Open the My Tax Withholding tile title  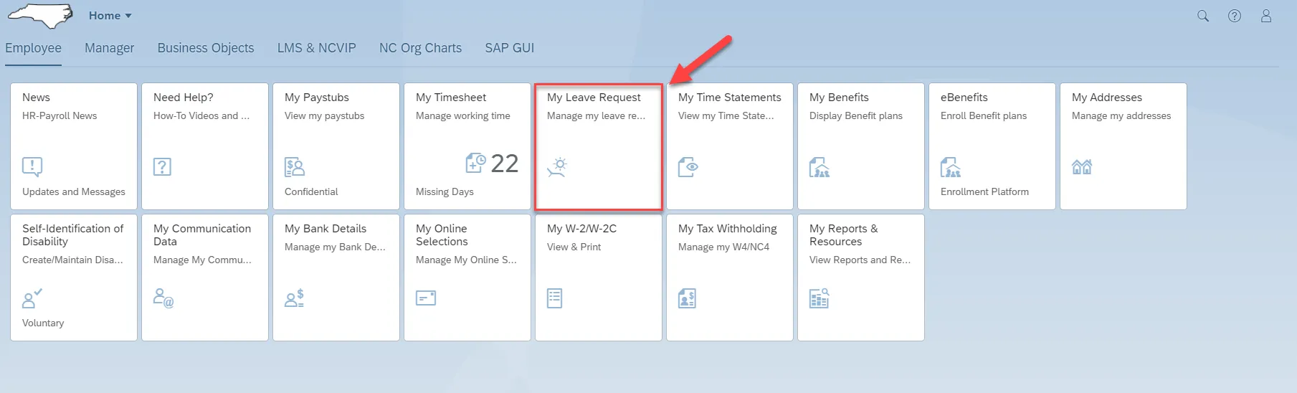pos(728,229)
